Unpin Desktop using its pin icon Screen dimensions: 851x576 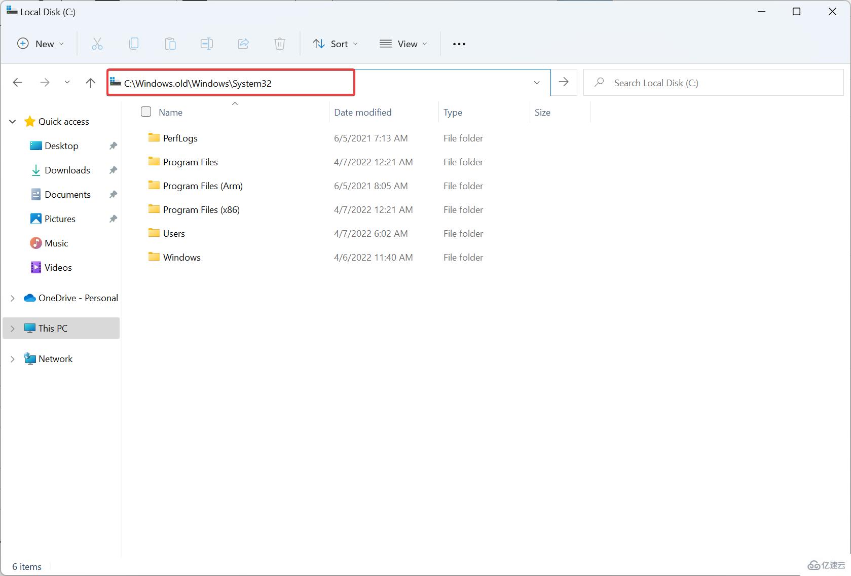(113, 146)
